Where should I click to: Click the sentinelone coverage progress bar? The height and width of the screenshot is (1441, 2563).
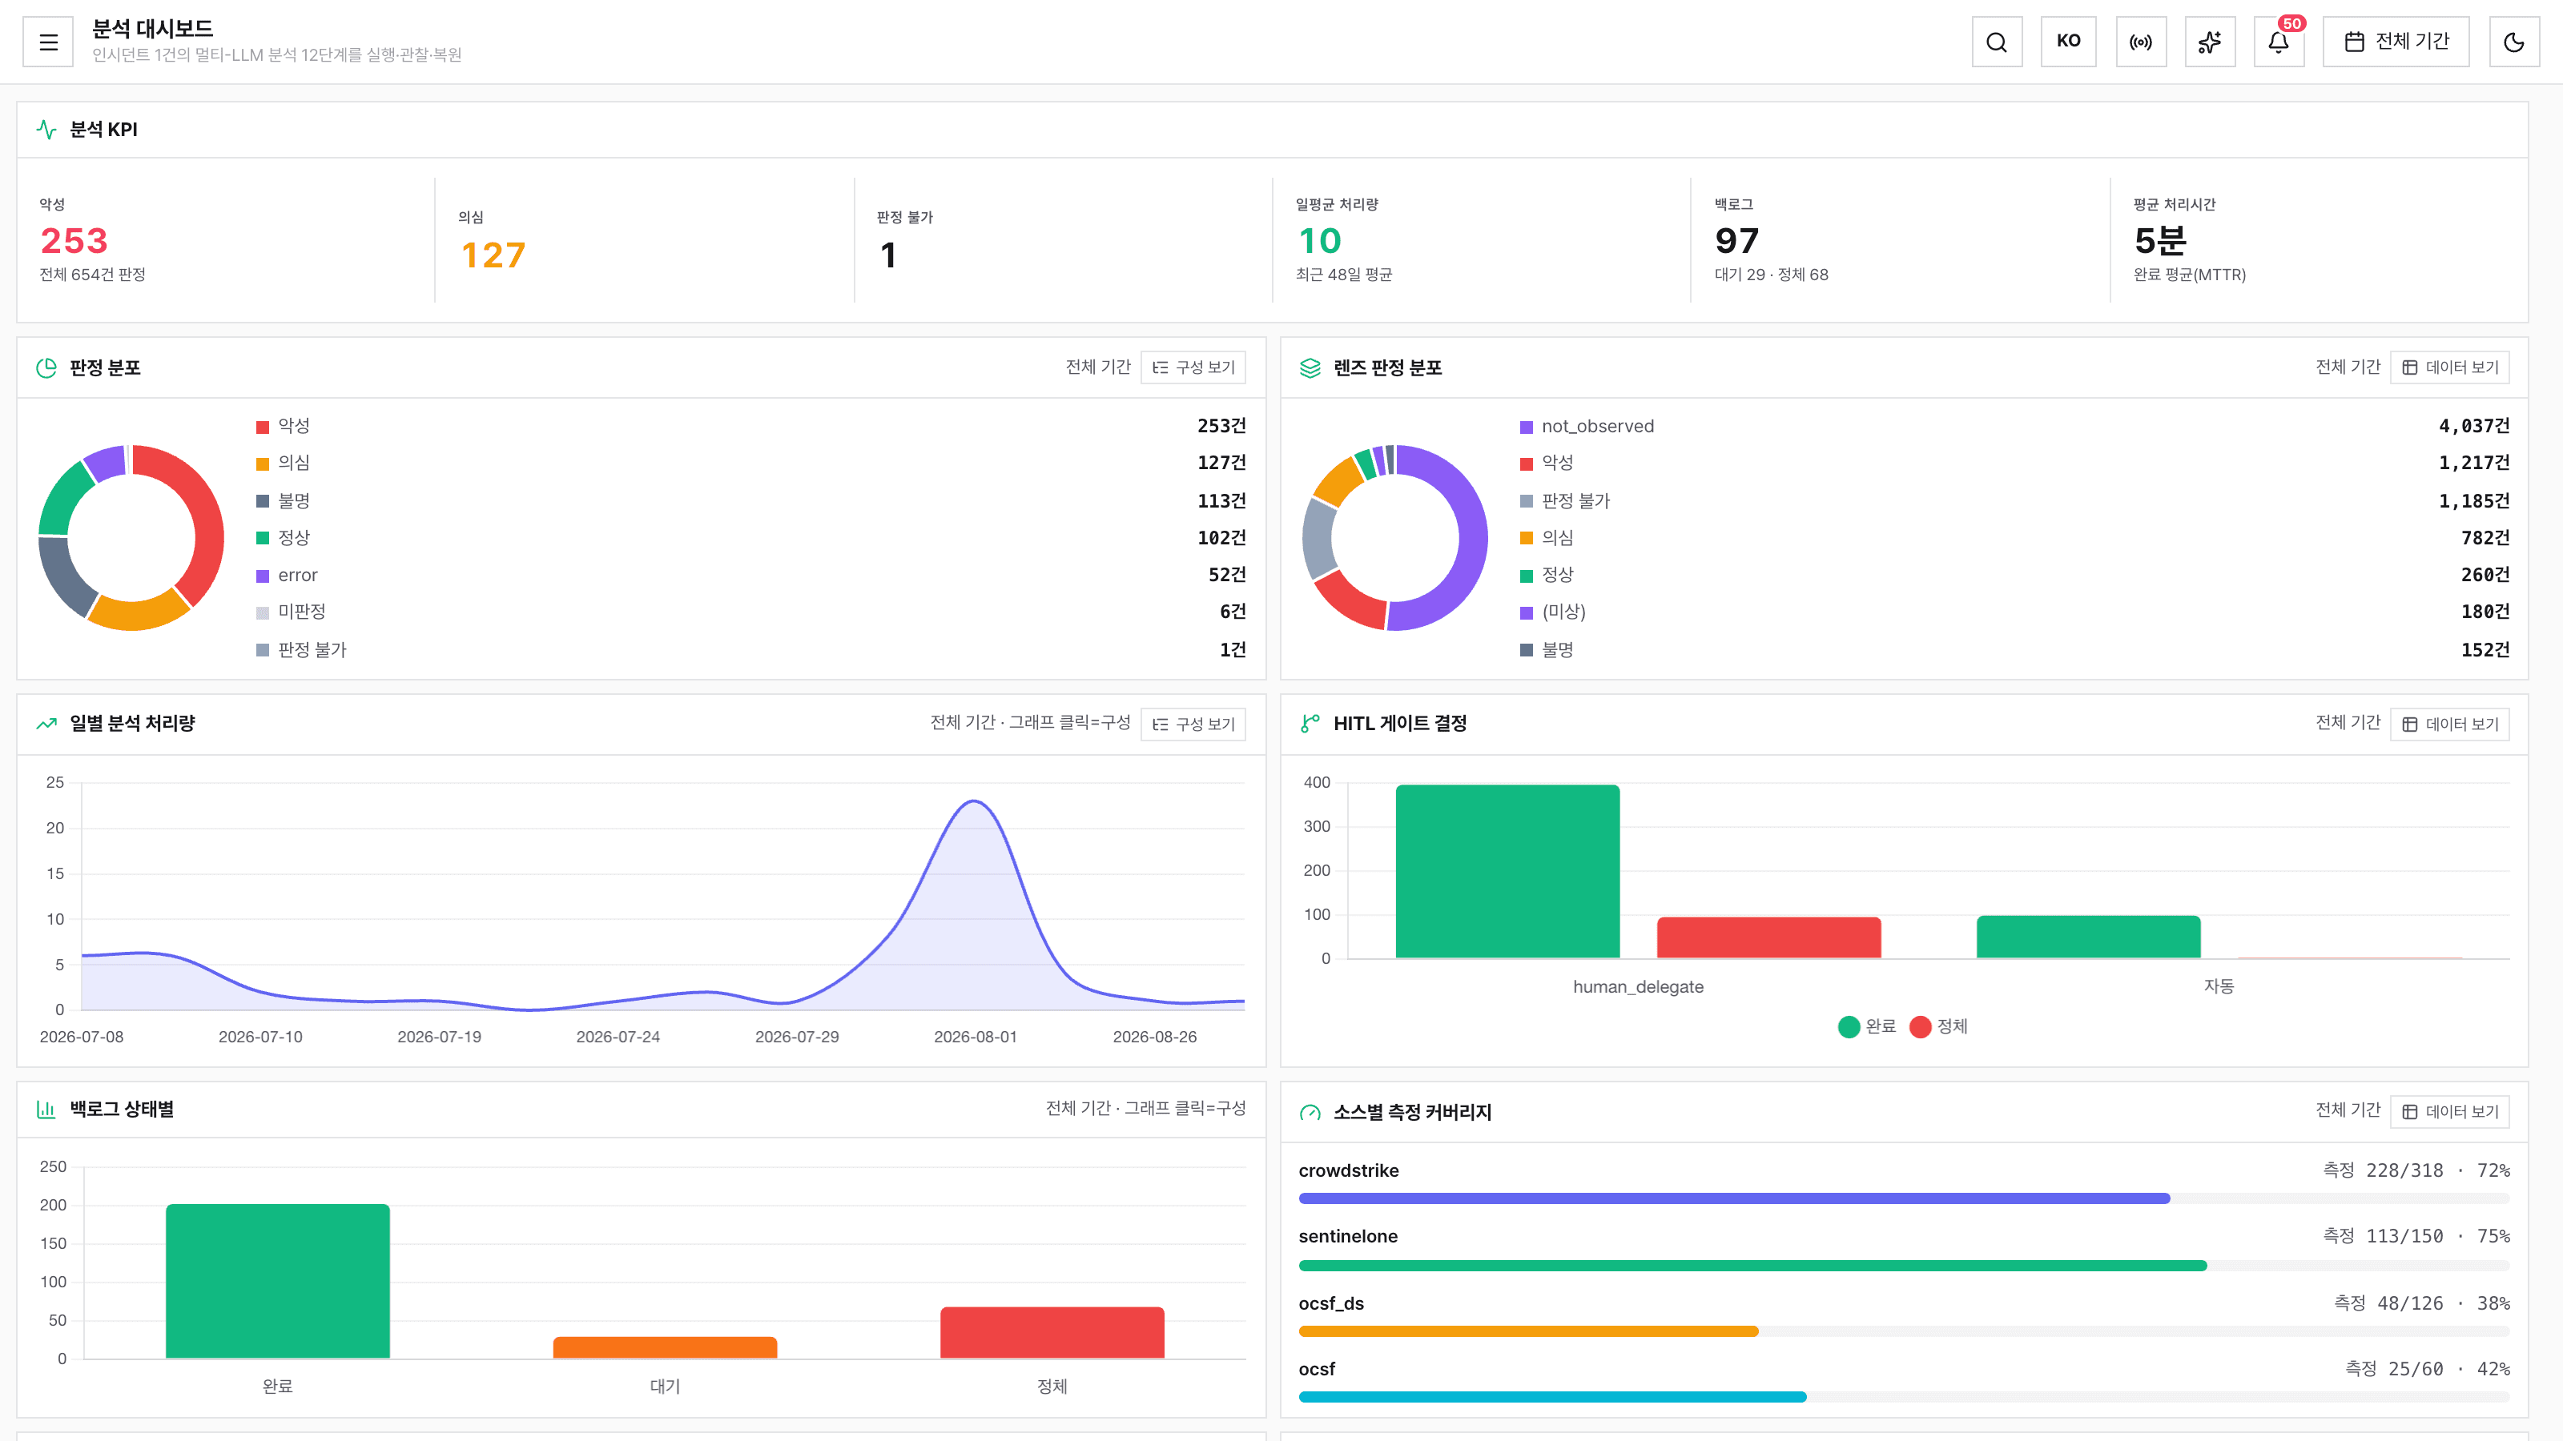(1903, 1266)
